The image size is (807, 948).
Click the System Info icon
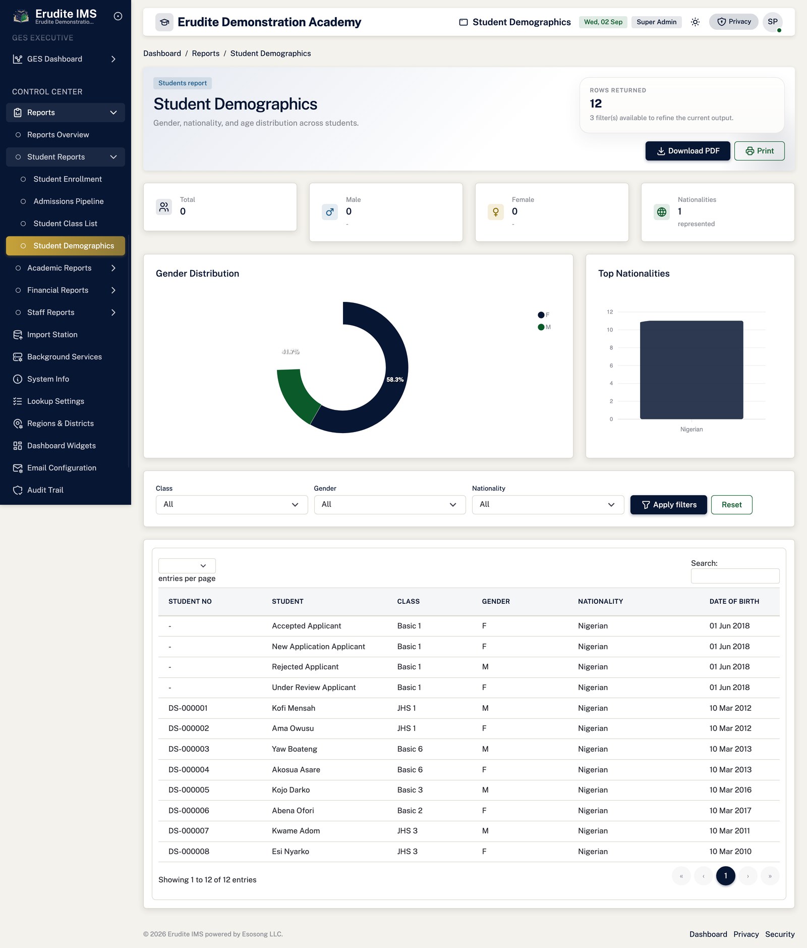coord(18,379)
